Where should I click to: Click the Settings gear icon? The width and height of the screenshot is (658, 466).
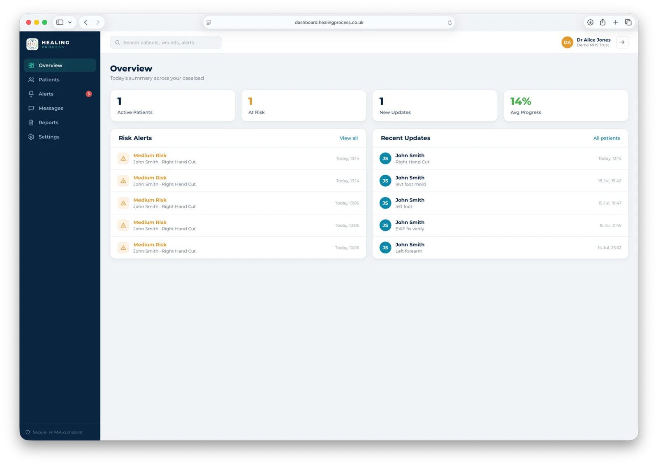[31, 137]
